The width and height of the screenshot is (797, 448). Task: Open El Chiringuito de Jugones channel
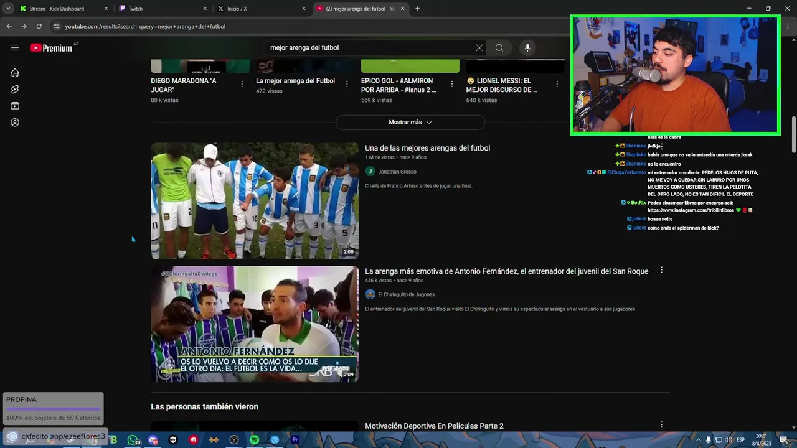407,294
